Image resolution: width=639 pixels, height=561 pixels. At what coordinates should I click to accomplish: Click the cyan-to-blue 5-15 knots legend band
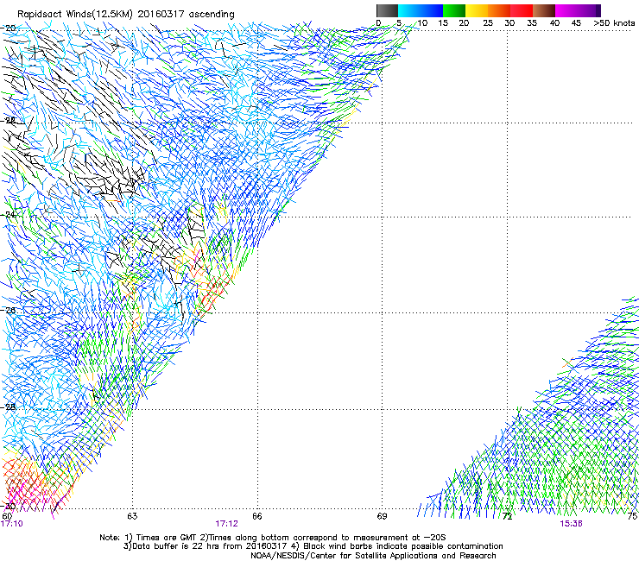point(421,10)
